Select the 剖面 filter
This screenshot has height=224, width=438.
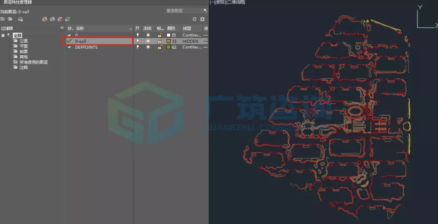point(23,52)
